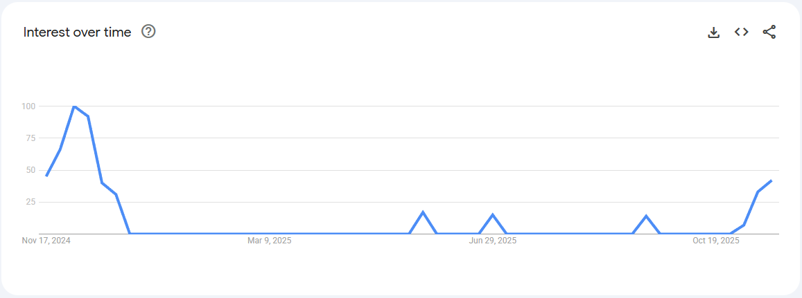
Task: Share the Interest over time chart
Action: point(769,32)
